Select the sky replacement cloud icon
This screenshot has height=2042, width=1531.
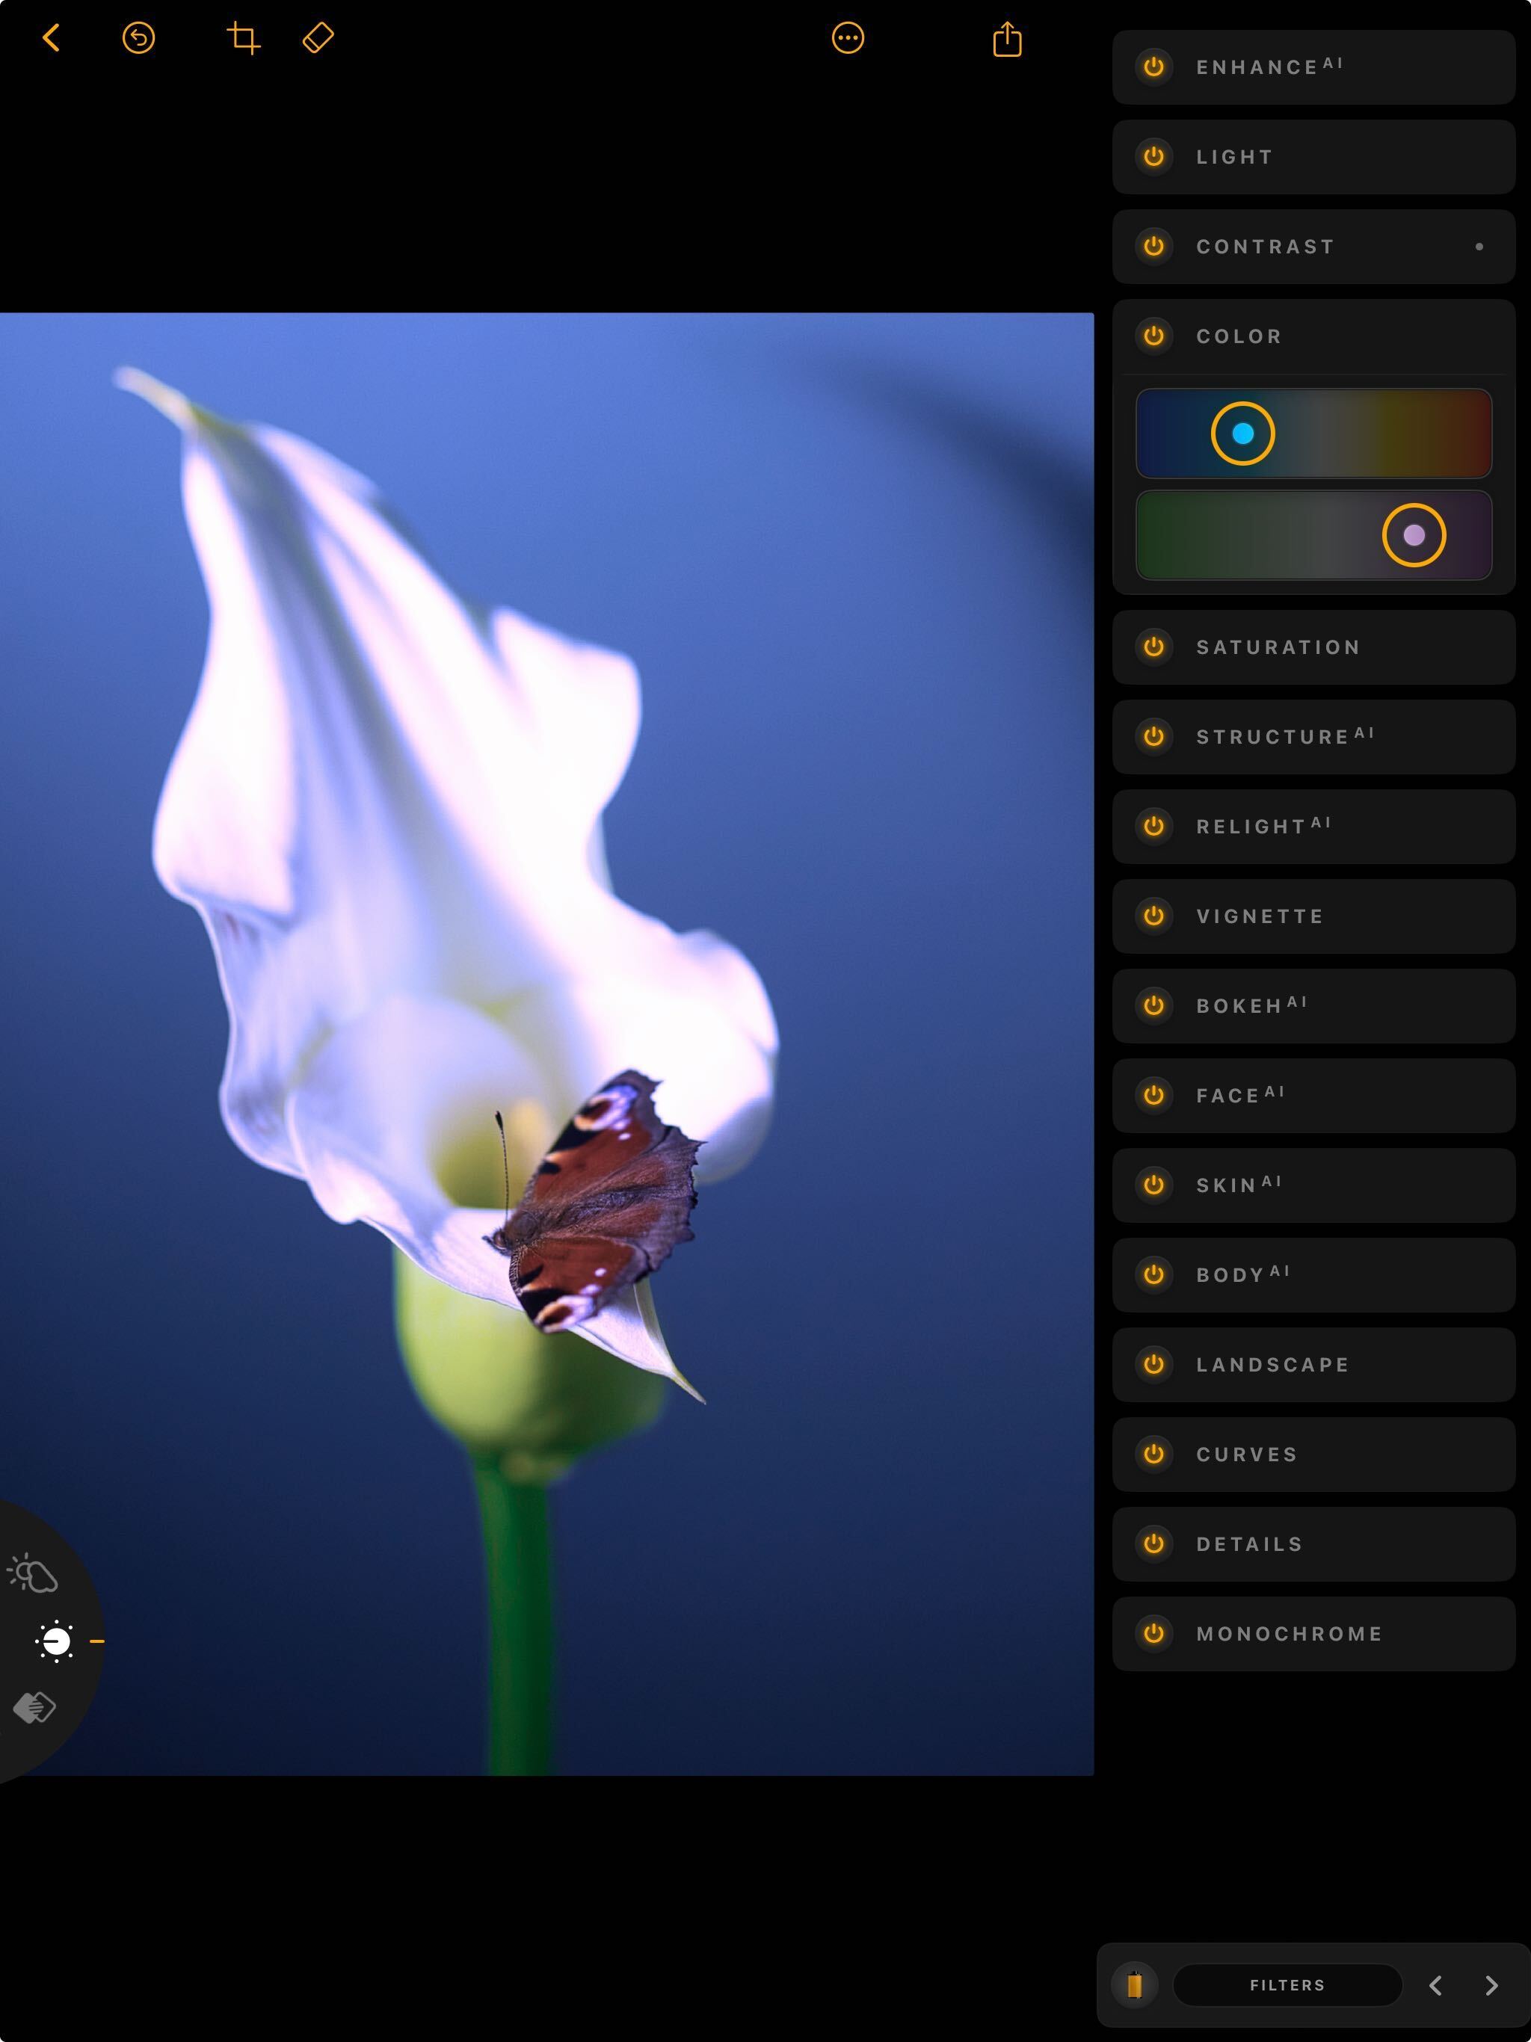pyautogui.click(x=33, y=1575)
